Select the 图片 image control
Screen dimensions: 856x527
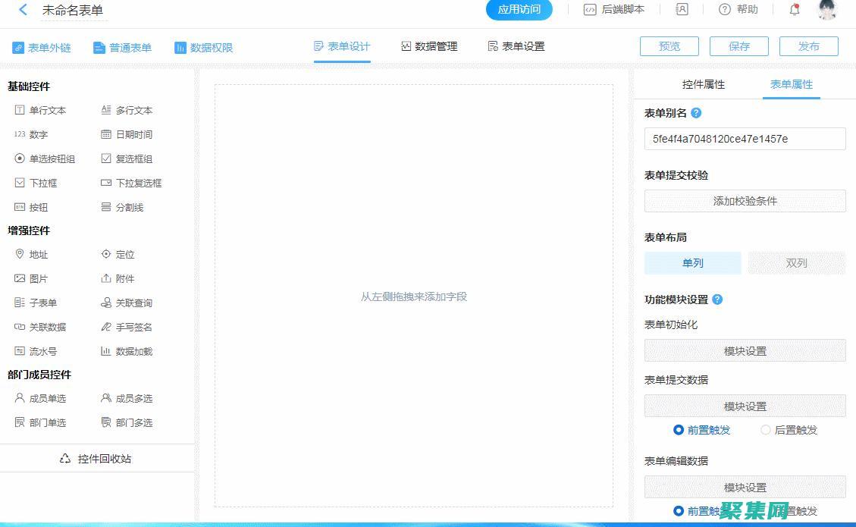pyautogui.click(x=38, y=278)
